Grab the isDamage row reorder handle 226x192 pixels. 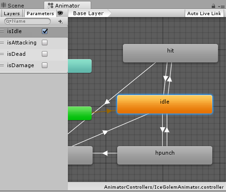pos(2,65)
